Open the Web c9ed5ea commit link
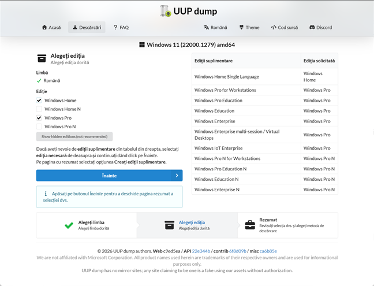This screenshot has width=374, height=286. point(173,251)
